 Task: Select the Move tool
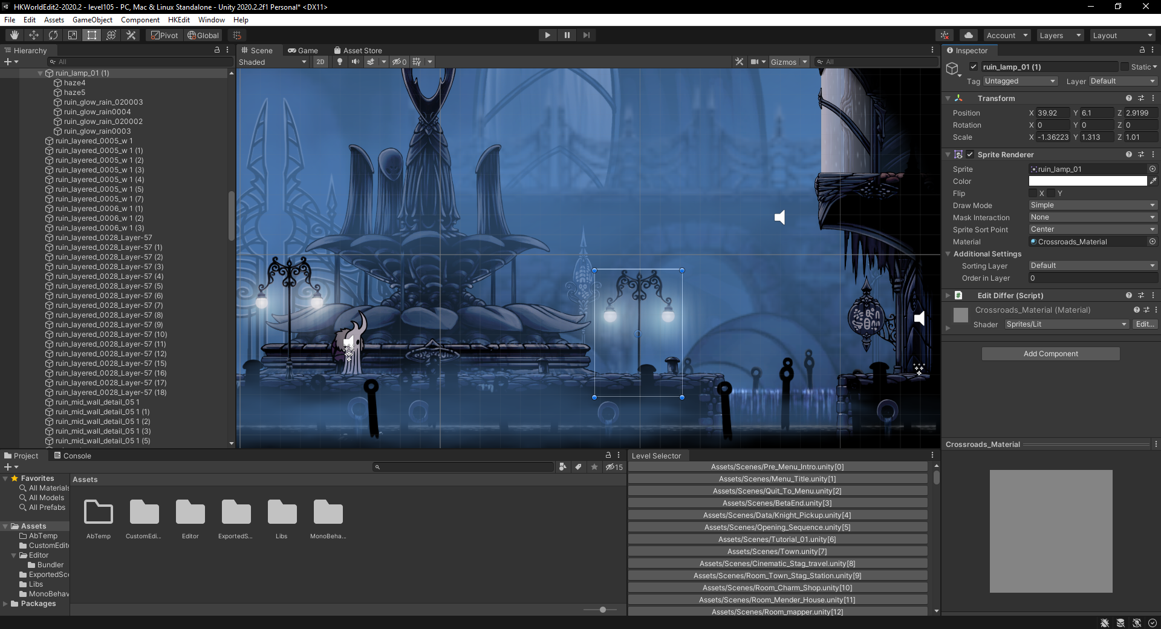coord(34,35)
